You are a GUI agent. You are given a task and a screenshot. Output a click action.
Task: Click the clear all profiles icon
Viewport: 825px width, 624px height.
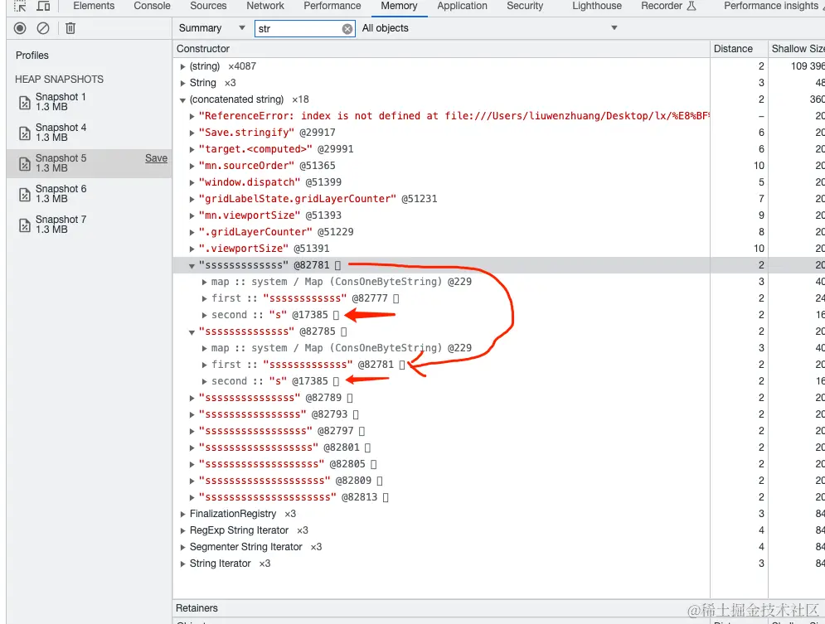(43, 28)
